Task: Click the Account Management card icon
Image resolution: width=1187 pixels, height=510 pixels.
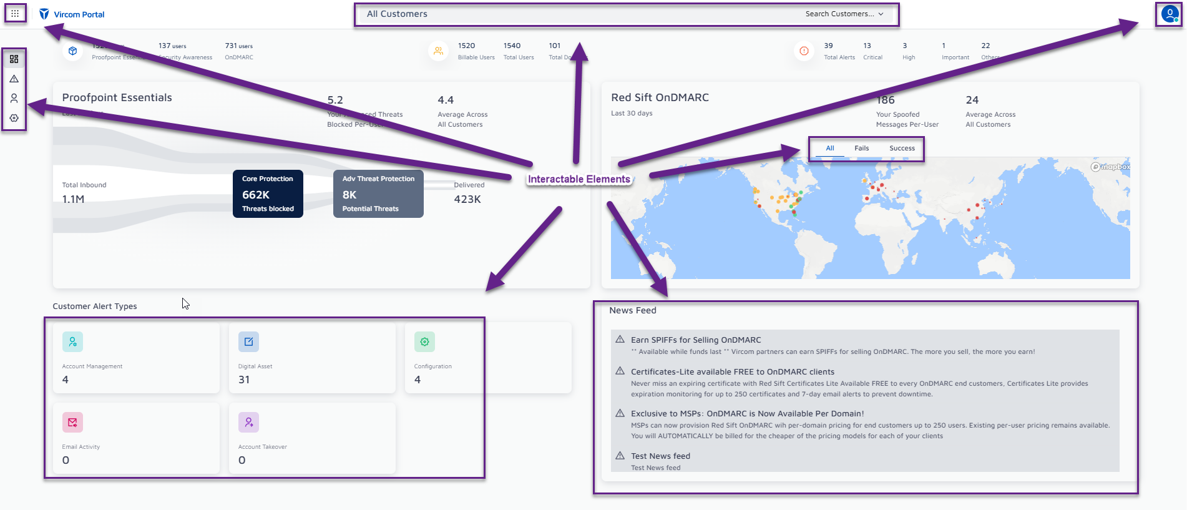Action: click(72, 341)
